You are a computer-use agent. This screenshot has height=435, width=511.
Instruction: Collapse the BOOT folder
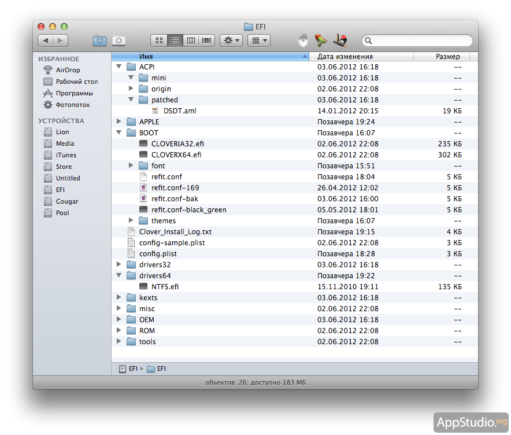[x=119, y=132]
